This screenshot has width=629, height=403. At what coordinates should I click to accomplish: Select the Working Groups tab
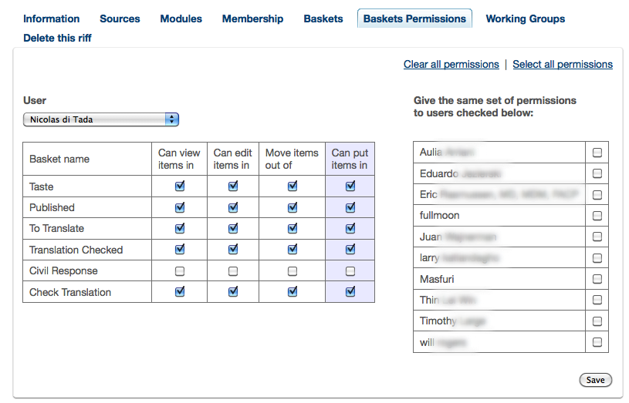[x=525, y=18]
